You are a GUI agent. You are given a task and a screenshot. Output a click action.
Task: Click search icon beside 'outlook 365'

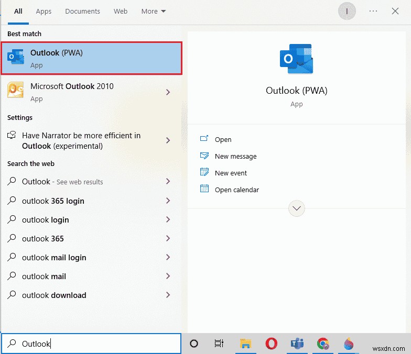(x=12, y=238)
